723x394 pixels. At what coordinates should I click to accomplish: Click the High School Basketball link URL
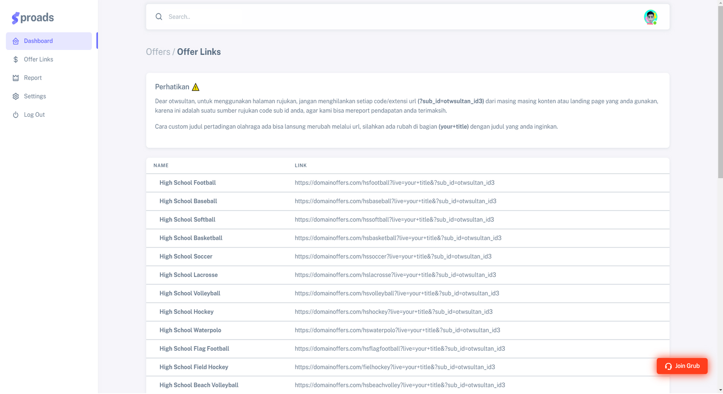398,238
